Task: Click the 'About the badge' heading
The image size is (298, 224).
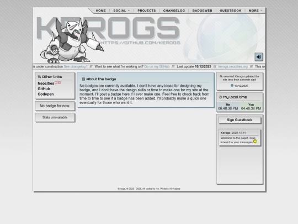Action: (x=101, y=79)
